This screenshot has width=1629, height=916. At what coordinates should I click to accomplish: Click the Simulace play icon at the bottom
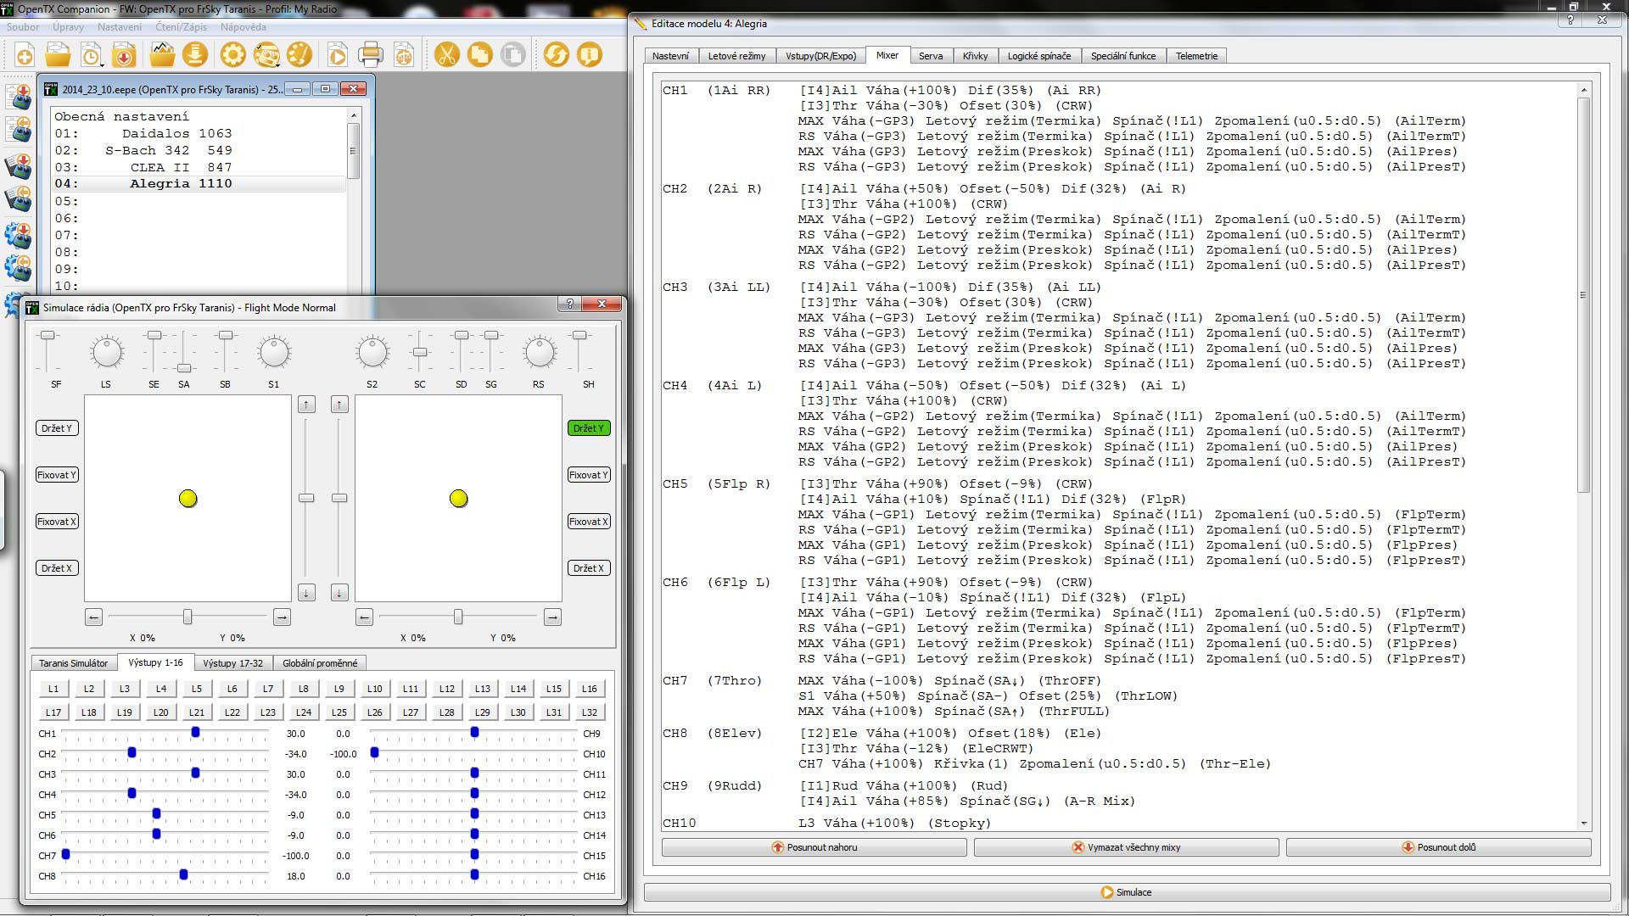(1107, 892)
